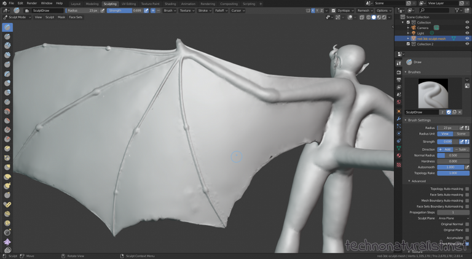Toggle radius pressure sensitivity in header
This screenshot has width=472, height=259.
click(103, 10)
